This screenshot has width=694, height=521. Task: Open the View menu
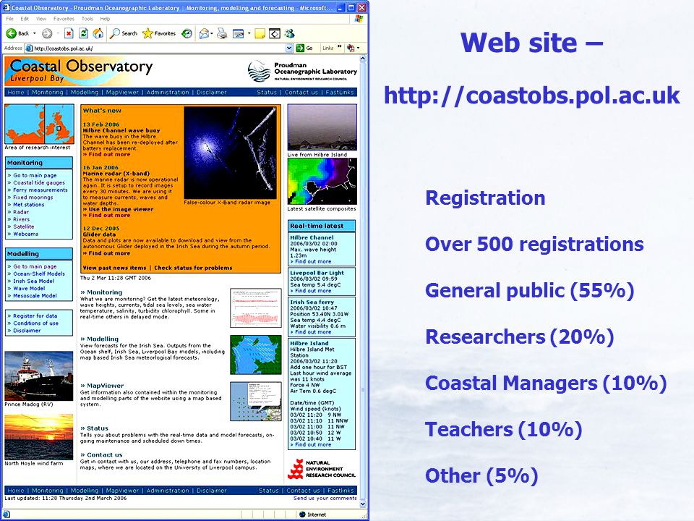[x=41, y=19]
